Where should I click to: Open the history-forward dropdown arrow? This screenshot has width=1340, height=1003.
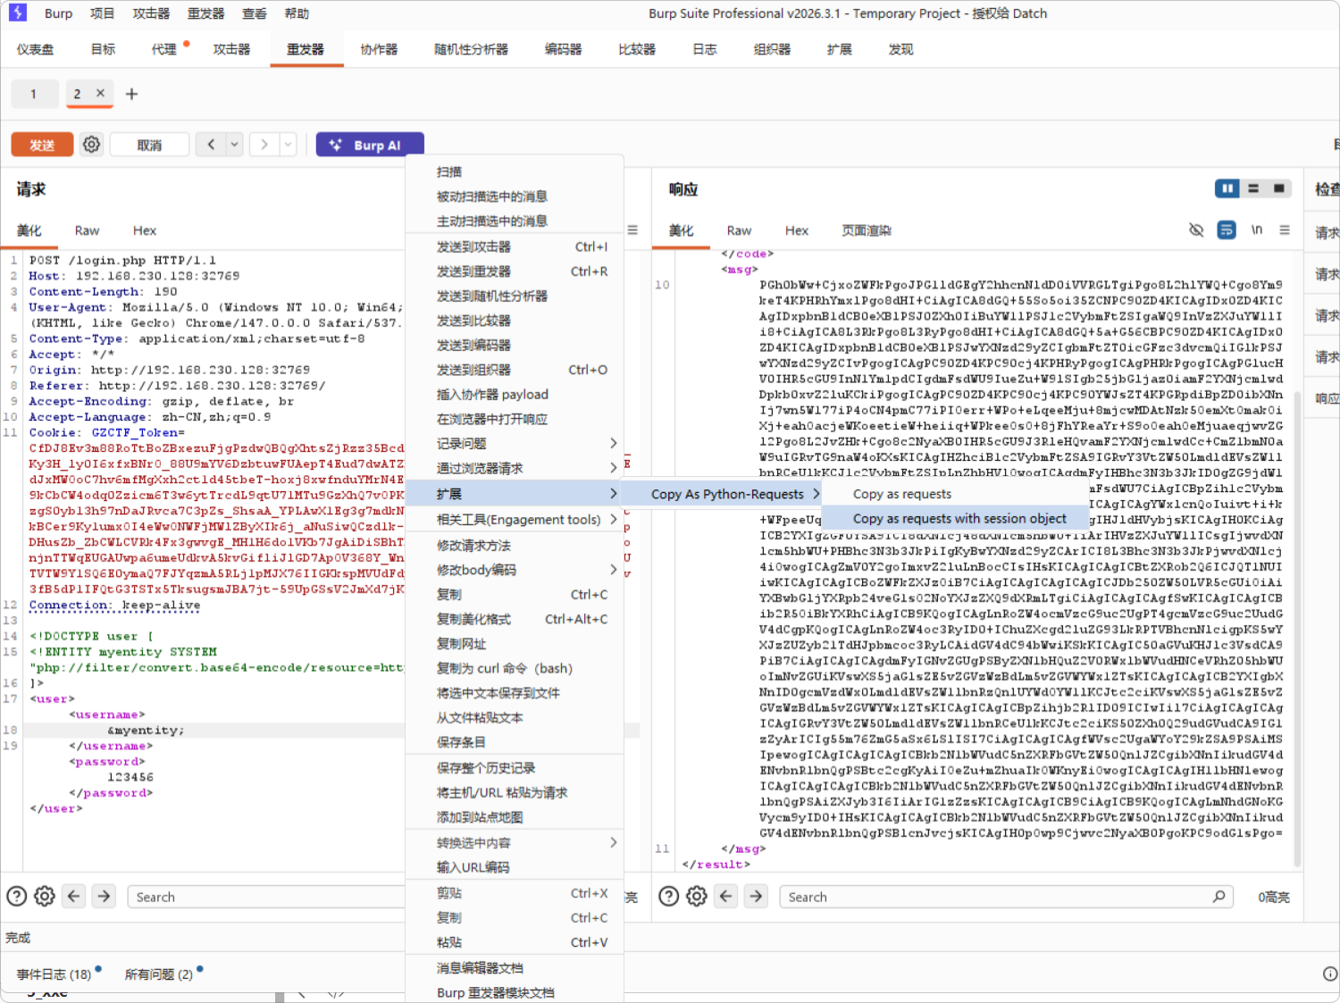coord(288,144)
